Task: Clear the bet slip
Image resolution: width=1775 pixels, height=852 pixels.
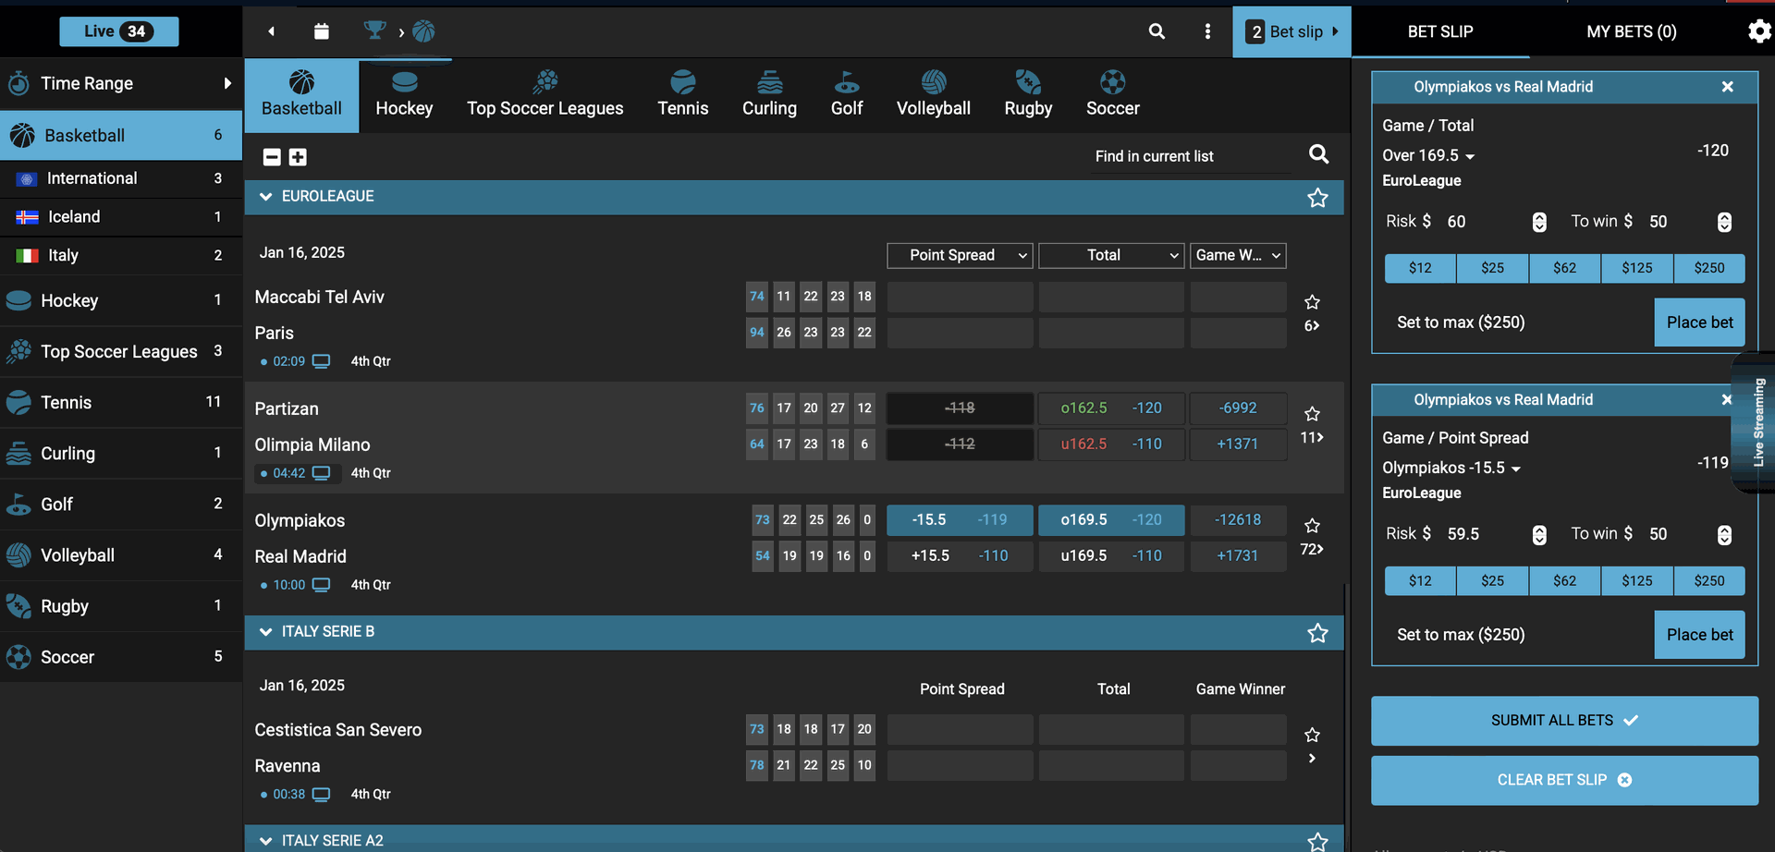Action: [1564, 780]
